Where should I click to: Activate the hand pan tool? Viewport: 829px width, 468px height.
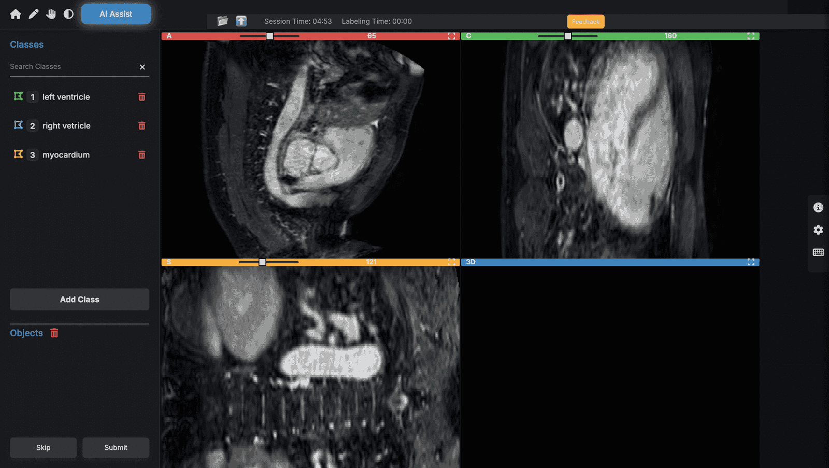[x=51, y=14]
